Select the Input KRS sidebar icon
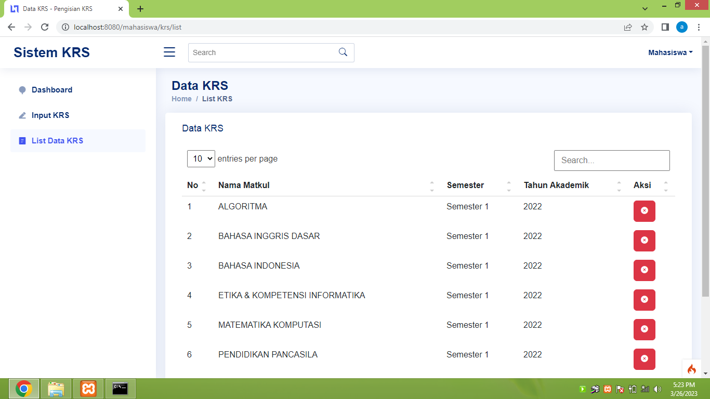 point(22,115)
